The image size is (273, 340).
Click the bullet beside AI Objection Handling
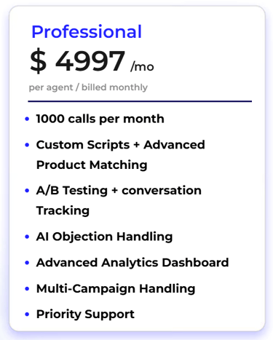click(x=27, y=237)
